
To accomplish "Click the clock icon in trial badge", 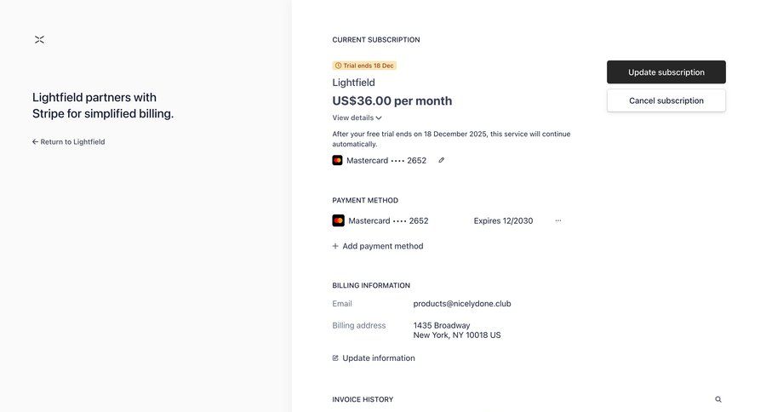I will pyautogui.click(x=338, y=66).
